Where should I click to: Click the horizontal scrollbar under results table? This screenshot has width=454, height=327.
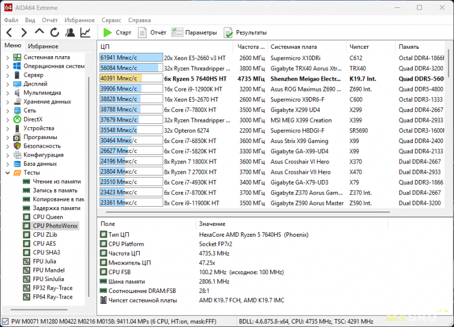click(248, 212)
